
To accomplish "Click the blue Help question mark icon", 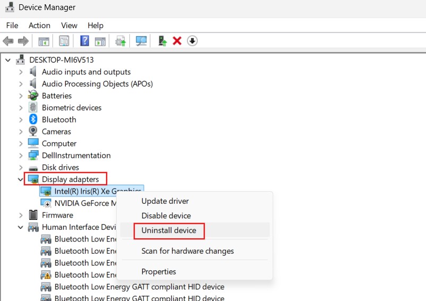I will [x=84, y=41].
